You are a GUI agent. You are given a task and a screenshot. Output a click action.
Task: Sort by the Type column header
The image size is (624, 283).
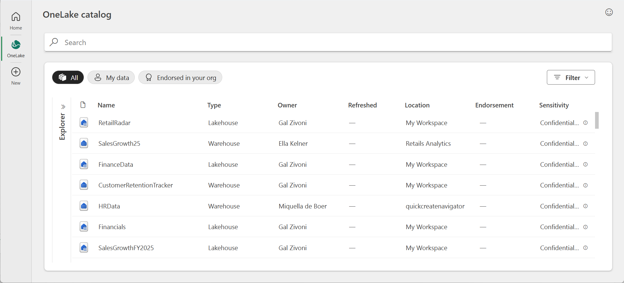[x=214, y=105]
